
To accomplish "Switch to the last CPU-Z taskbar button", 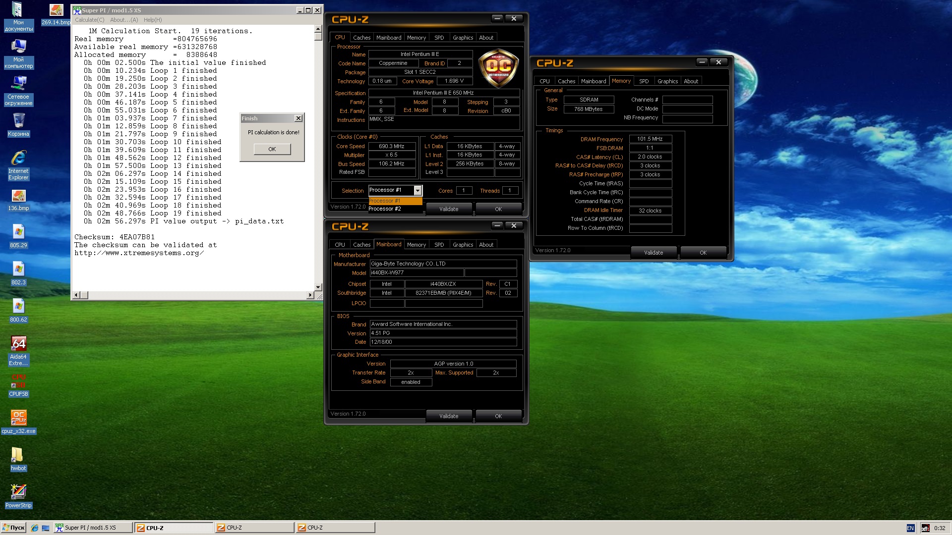I will point(335,528).
